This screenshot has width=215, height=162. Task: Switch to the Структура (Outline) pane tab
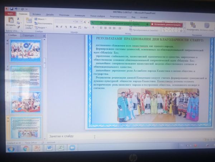point(28,35)
